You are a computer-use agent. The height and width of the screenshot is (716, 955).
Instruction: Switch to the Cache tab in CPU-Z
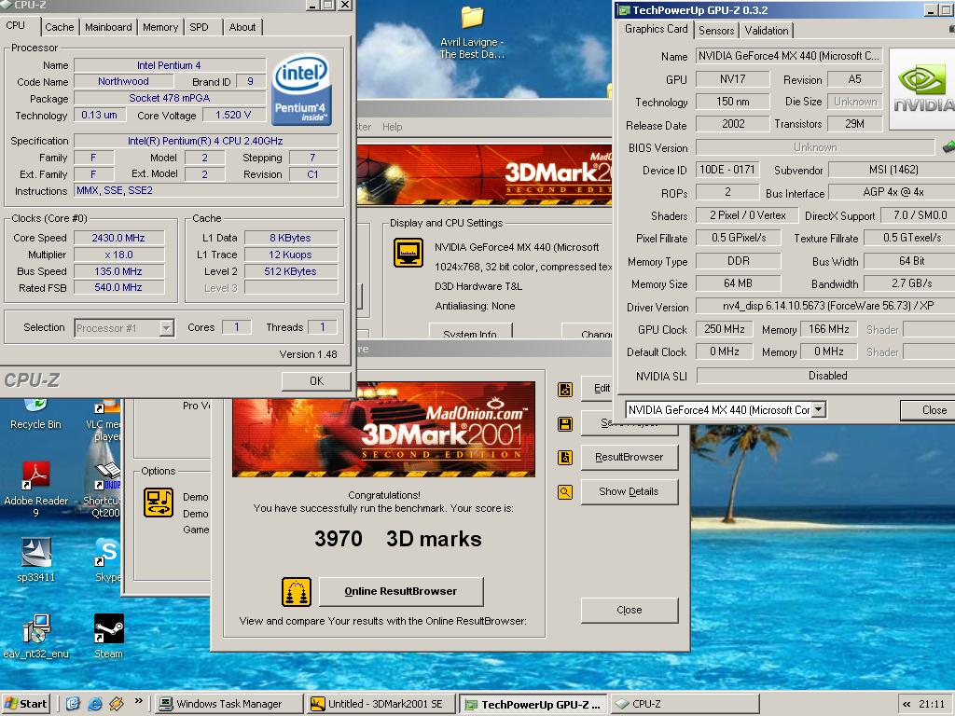pyautogui.click(x=59, y=27)
